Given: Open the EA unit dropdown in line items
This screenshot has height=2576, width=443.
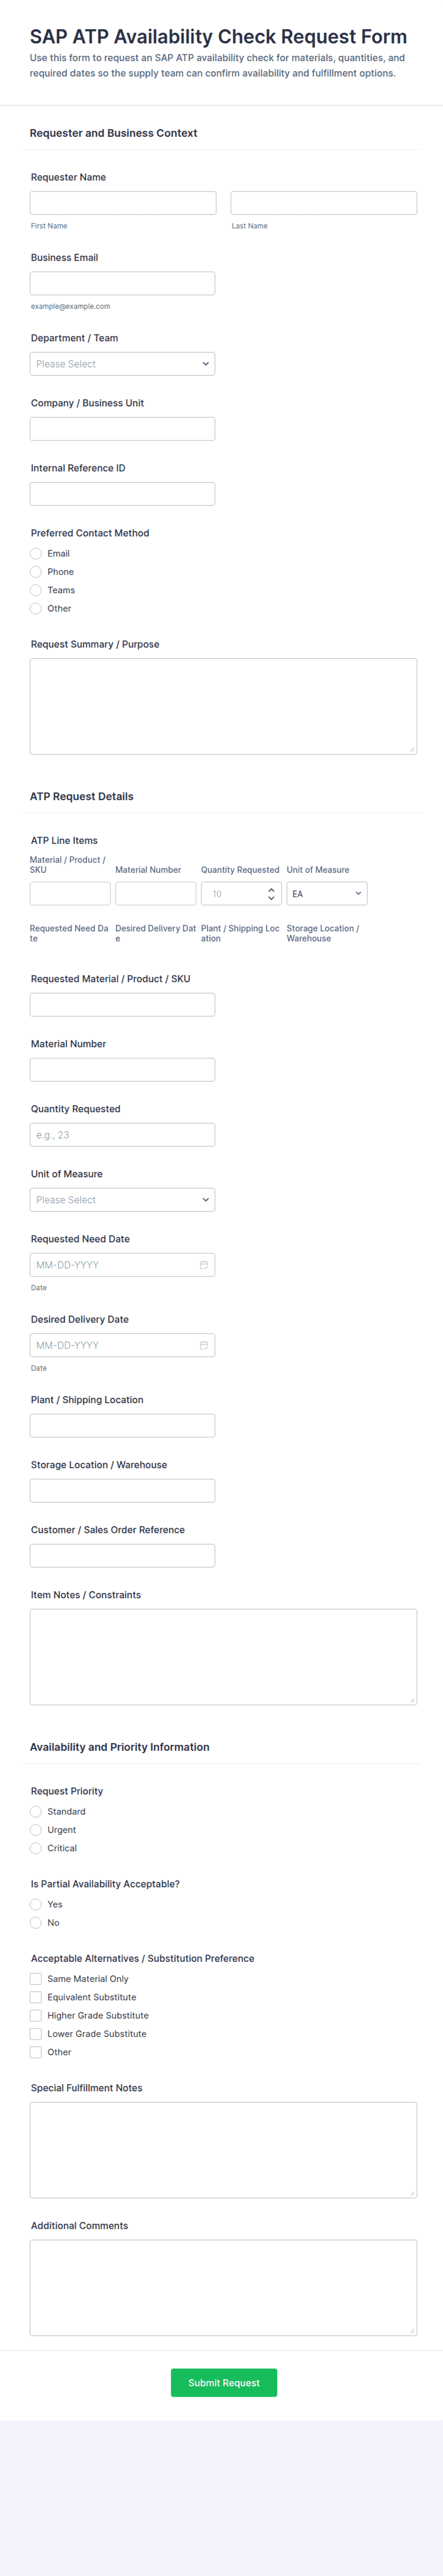Looking at the screenshot, I should pyautogui.click(x=326, y=893).
